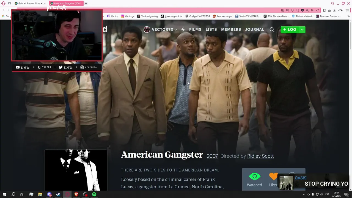Image resolution: width=352 pixels, height=198 pixels.
Task: Open the Opera main menu icon
Action: tap(3, 3)
